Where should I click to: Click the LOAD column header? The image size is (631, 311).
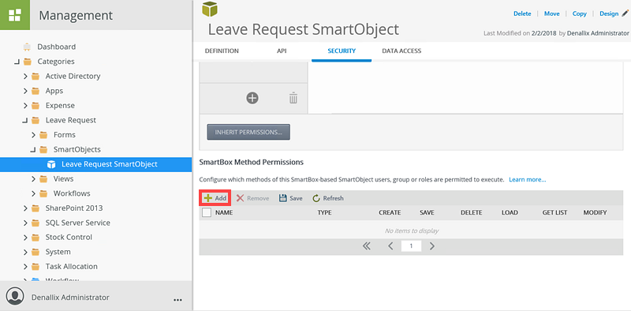click(510, 212)
